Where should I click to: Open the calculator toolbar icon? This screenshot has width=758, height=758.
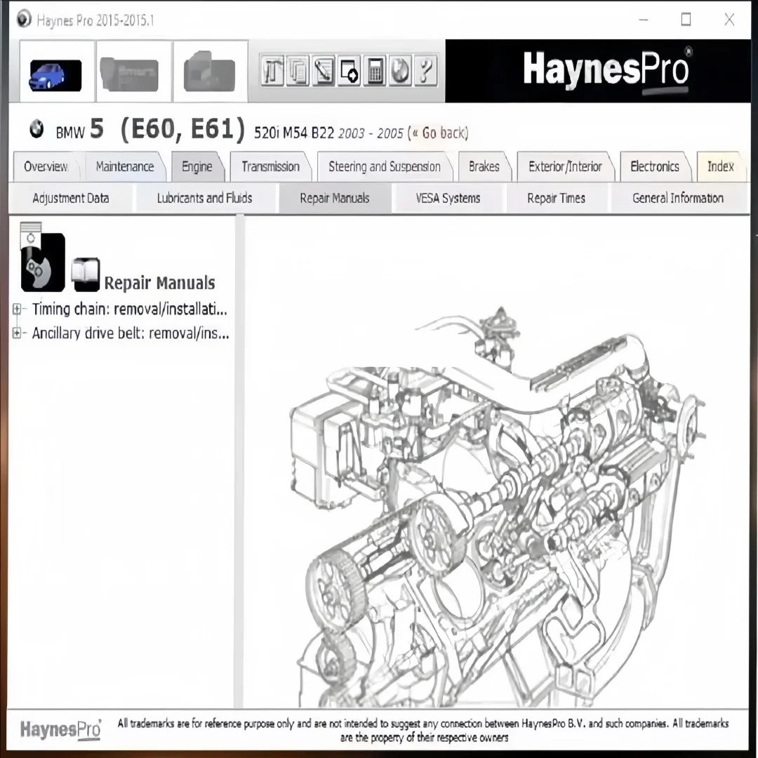375,71
